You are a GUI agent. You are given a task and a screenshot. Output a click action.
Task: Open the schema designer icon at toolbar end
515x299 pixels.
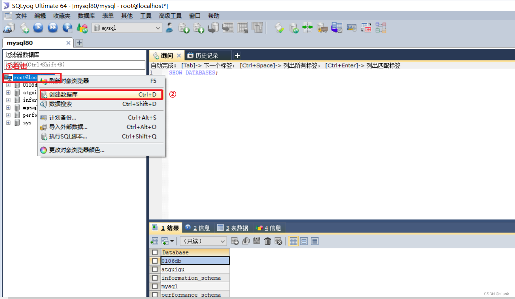tap(381, 27)
